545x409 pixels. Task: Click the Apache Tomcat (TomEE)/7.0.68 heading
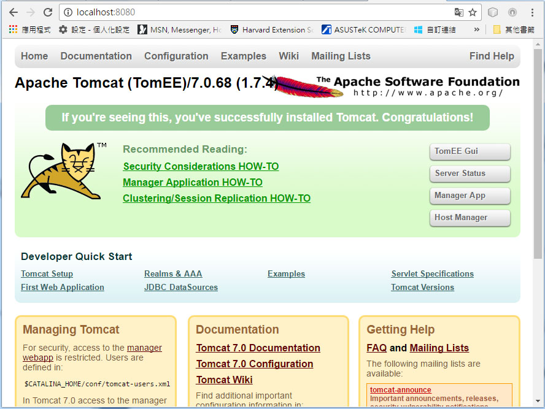pyautogui.click(x=146, y=83)
